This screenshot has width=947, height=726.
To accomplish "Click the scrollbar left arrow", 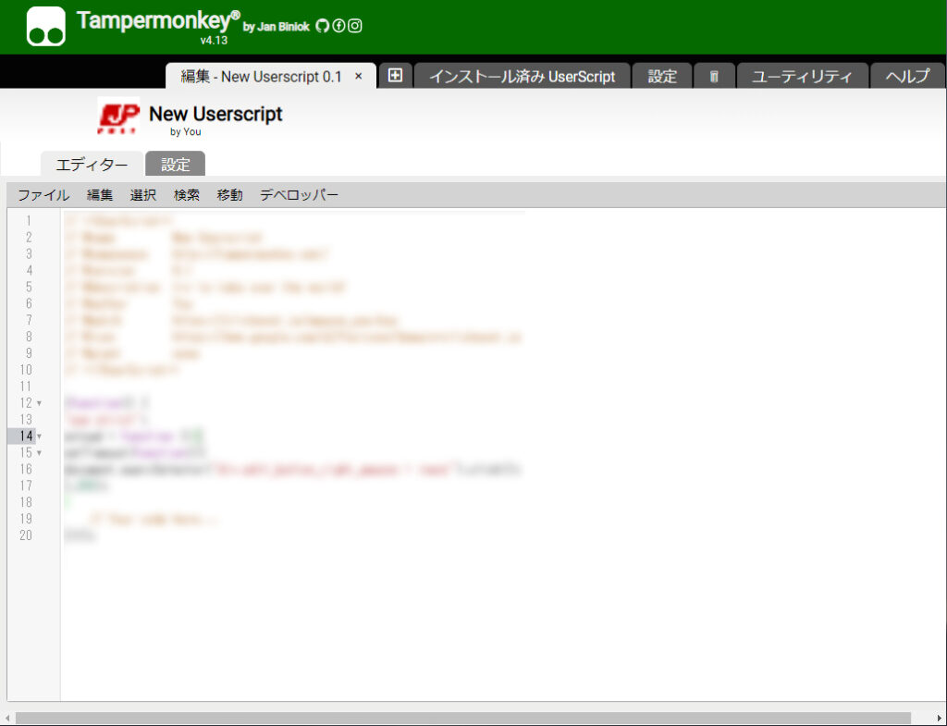I will tap(6, 719).
